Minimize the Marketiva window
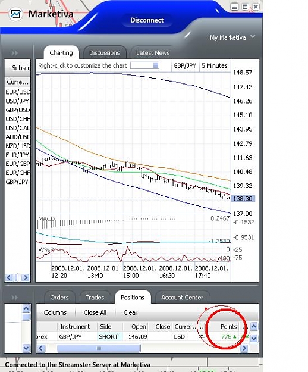Image resolution: width=308 pixels, height=372 pixels. tap(234, 7)
